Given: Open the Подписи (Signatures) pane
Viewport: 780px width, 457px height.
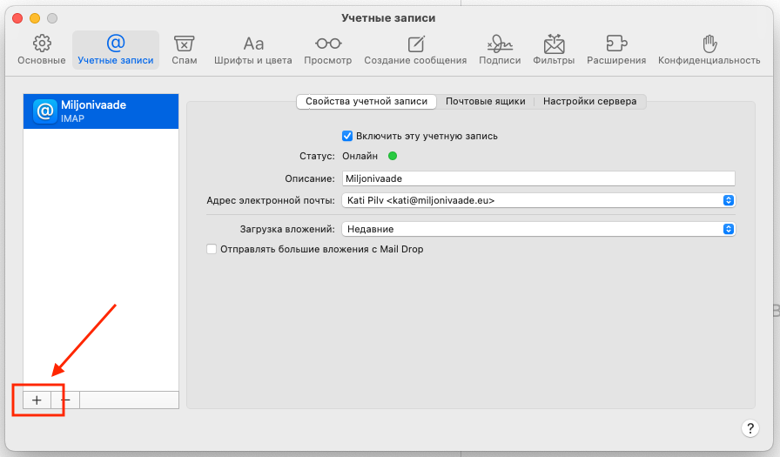Looking at the screenshot, I should point(500,50).
